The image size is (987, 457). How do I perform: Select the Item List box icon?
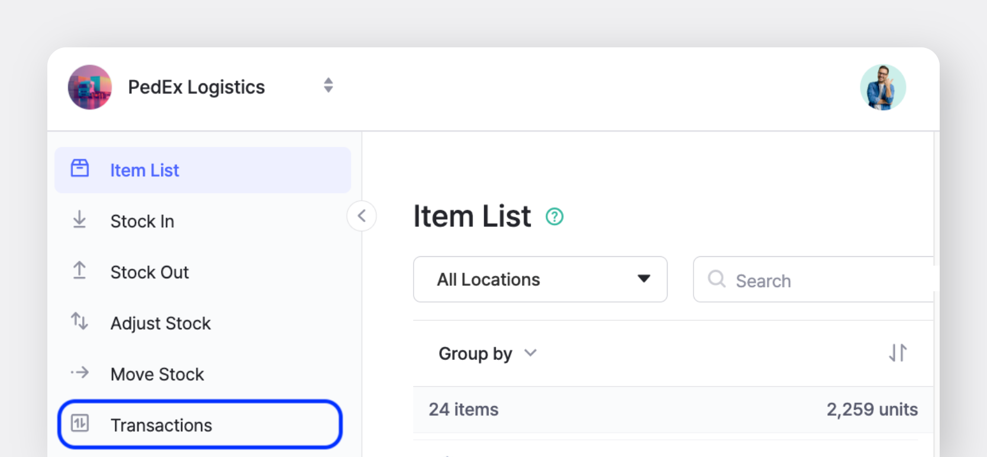79,169
